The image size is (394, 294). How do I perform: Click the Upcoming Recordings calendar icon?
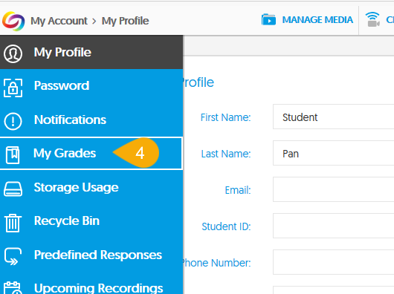(13, 288)
